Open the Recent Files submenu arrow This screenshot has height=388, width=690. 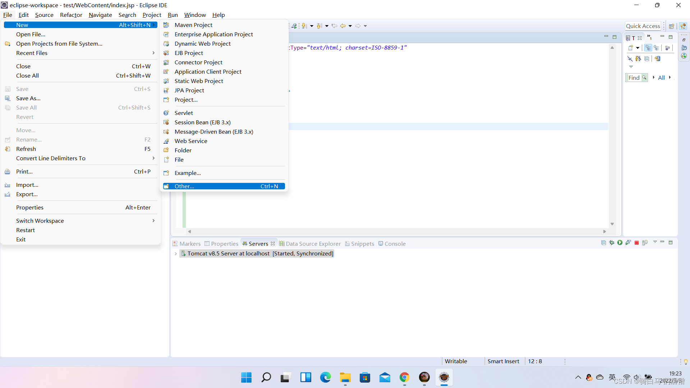point(153,53)
